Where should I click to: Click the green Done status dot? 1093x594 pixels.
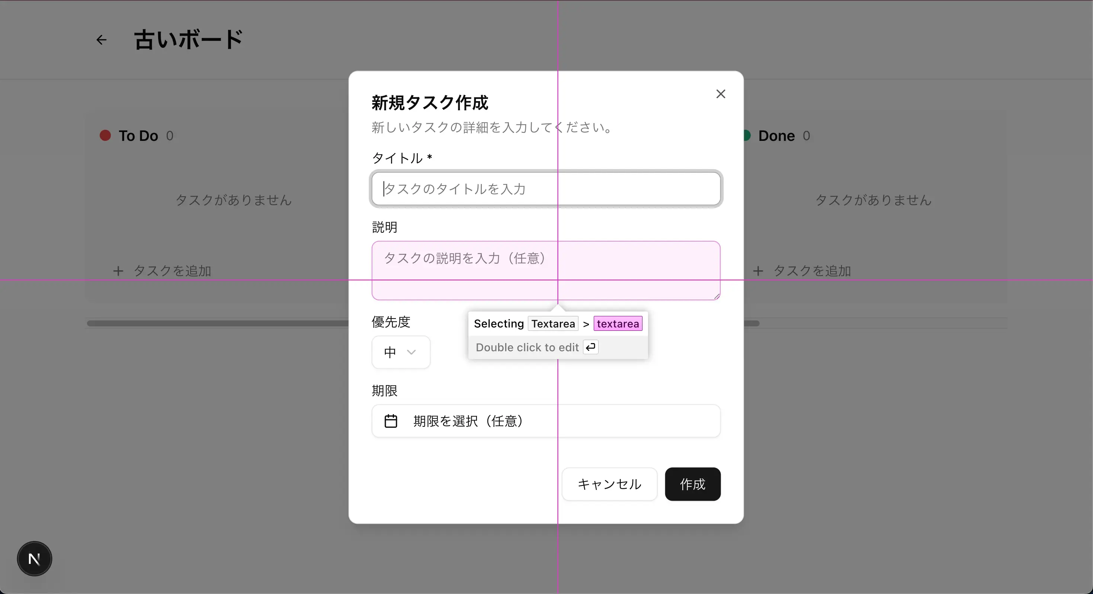click(x=747, y=135)
